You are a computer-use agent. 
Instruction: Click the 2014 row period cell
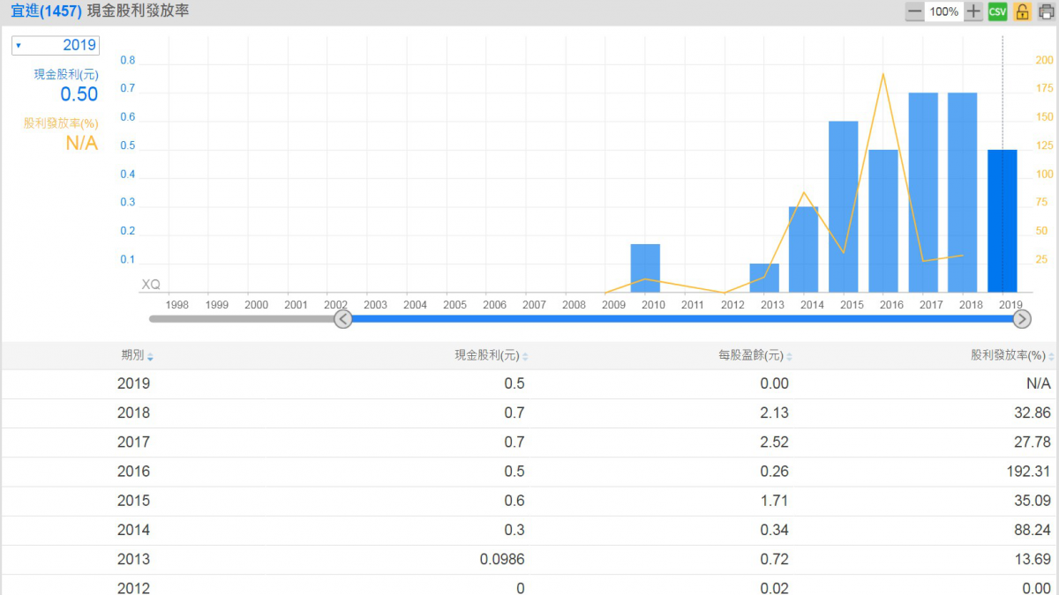(133, 530)
